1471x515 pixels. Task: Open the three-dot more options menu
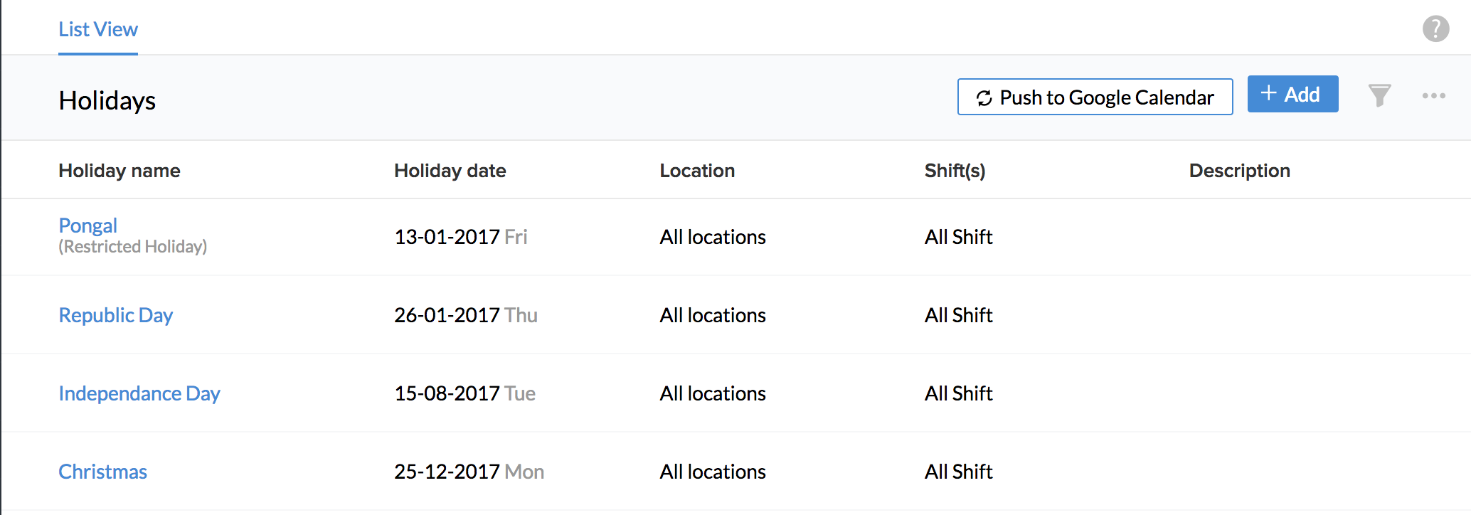coord(1433,96)
